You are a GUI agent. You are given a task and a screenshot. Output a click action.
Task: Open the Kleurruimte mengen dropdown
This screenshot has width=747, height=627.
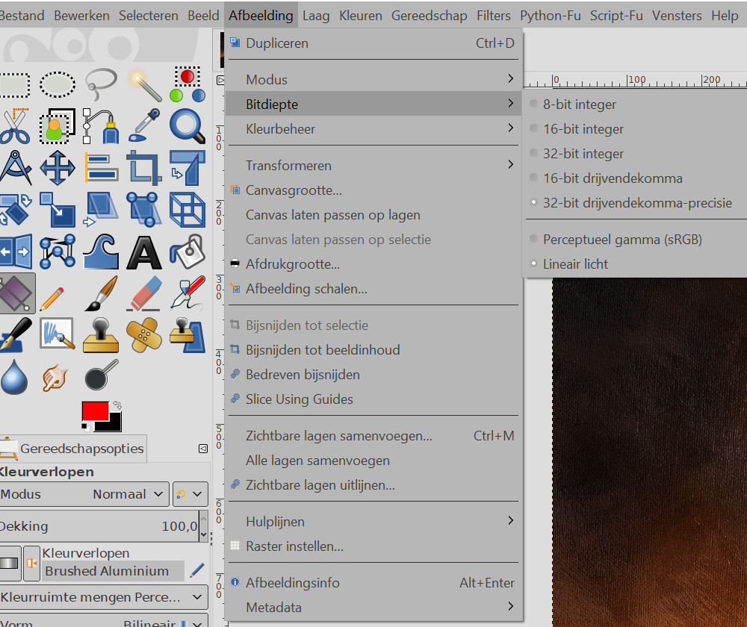[103, 597]
